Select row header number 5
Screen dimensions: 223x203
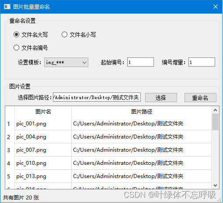coord(10,176)
